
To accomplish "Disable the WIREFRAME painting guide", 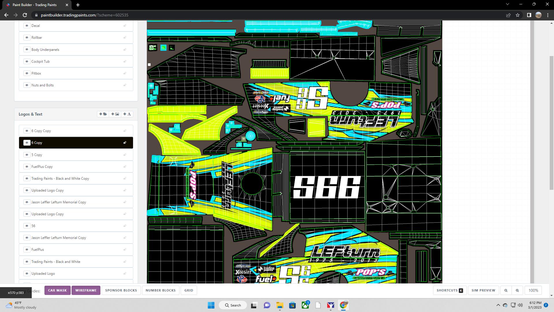I will click(86, 290).
